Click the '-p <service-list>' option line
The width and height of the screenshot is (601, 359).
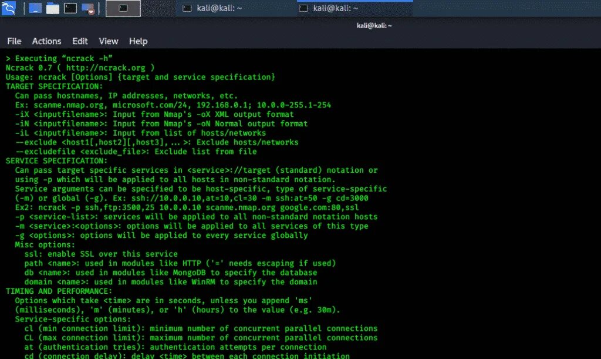pyautogui.click(x=196, y=217)
